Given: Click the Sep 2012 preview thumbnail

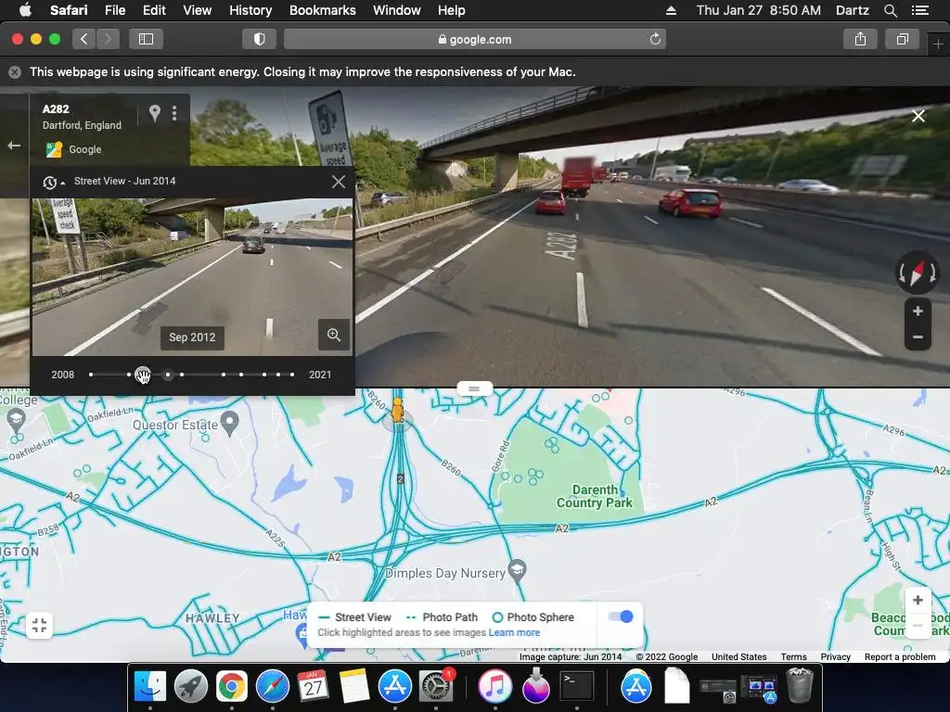Looking at the screenshot, I should pyautogui.click(x=193, y=276).
